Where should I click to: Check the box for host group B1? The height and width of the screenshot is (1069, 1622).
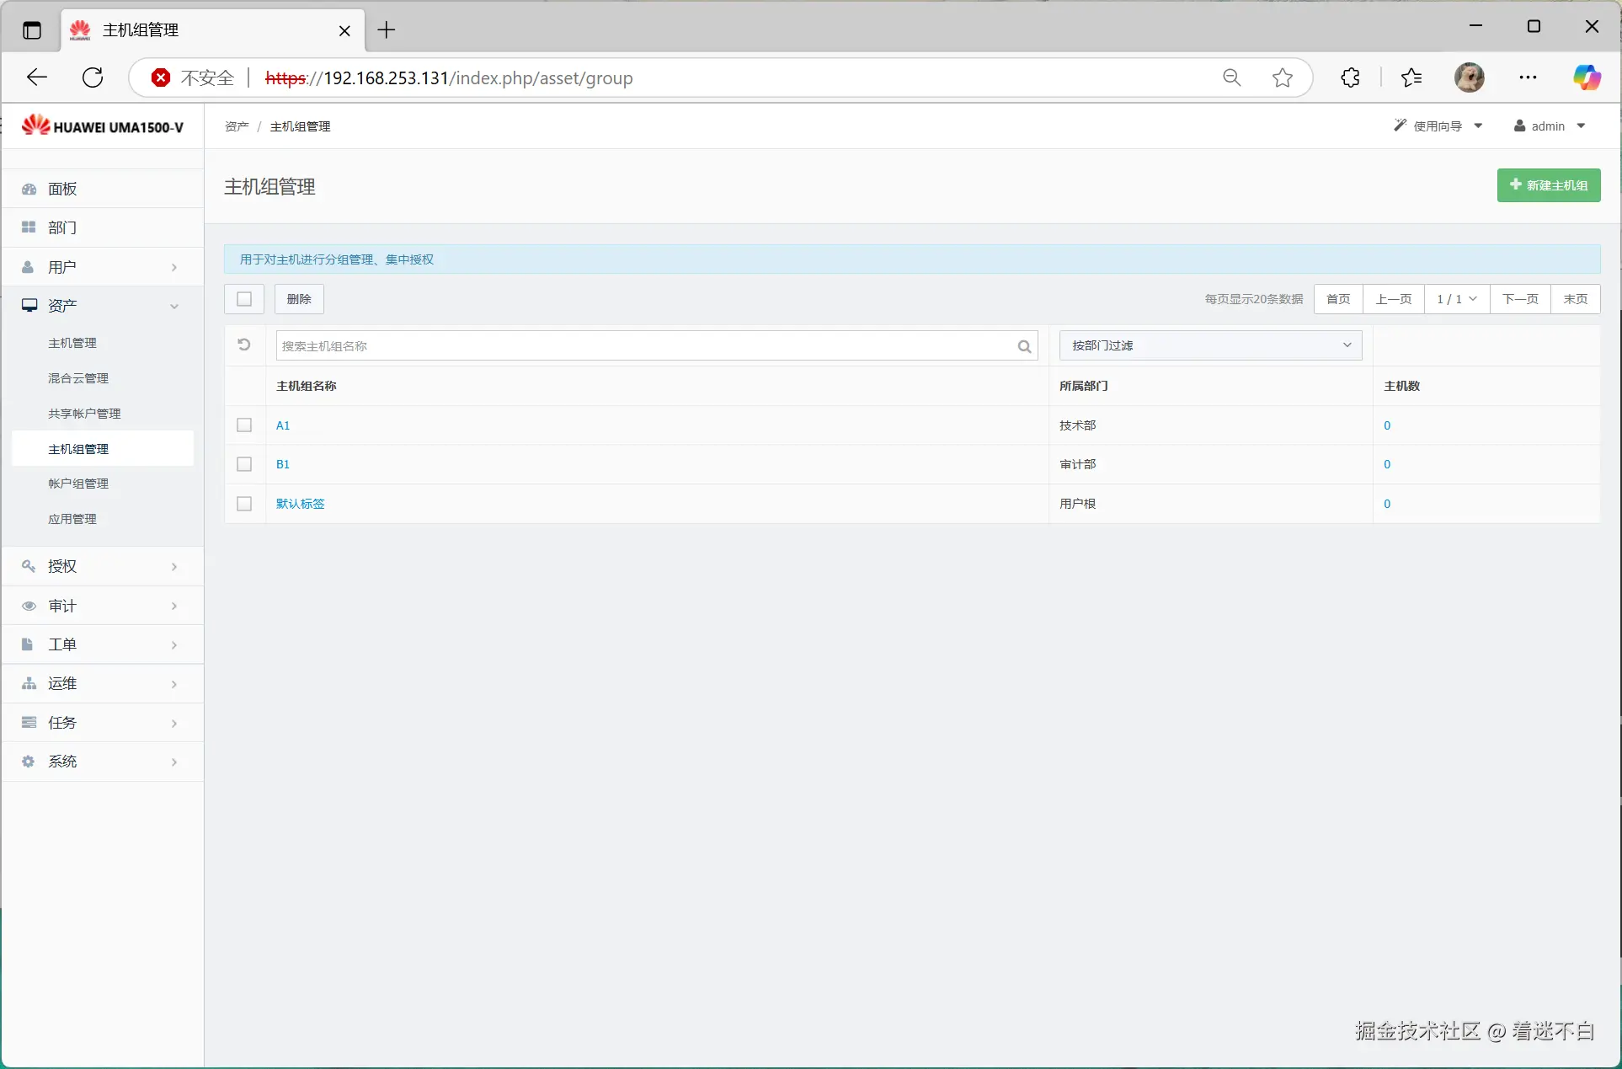point(244,464)
